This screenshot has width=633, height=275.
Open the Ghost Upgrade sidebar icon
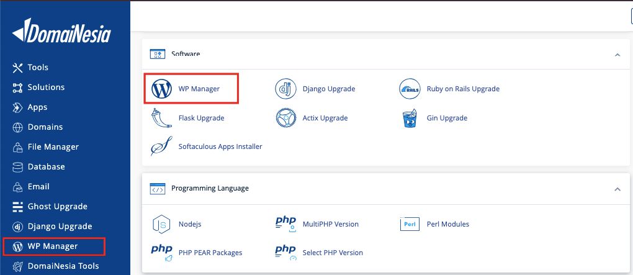(18, 207)
